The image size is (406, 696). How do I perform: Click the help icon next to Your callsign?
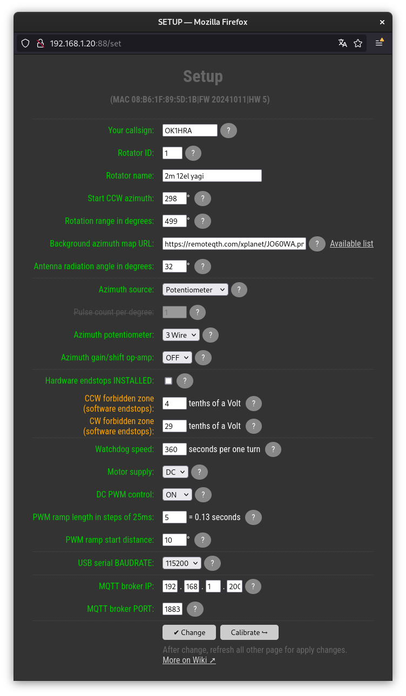point(228,131)
